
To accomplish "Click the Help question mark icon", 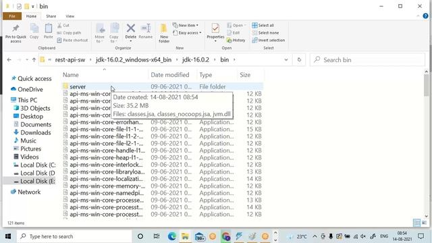I will click(425, 16).
